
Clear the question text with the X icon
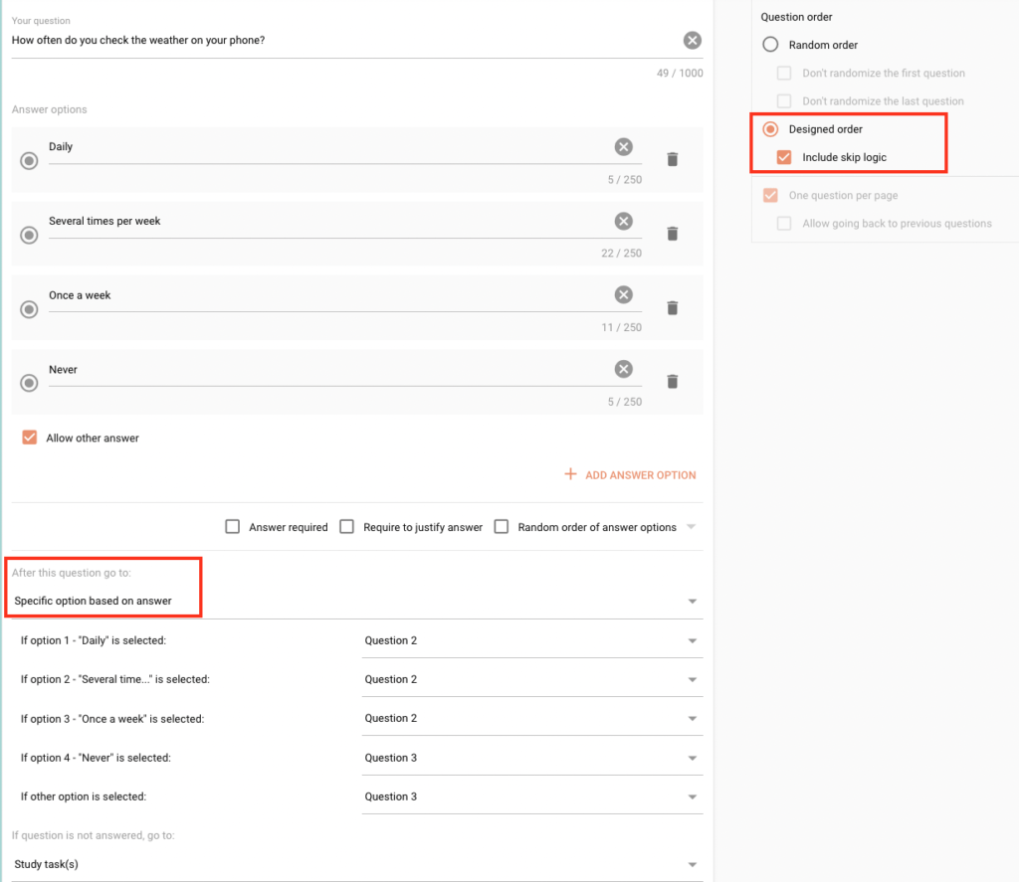[x=693, y=40]
